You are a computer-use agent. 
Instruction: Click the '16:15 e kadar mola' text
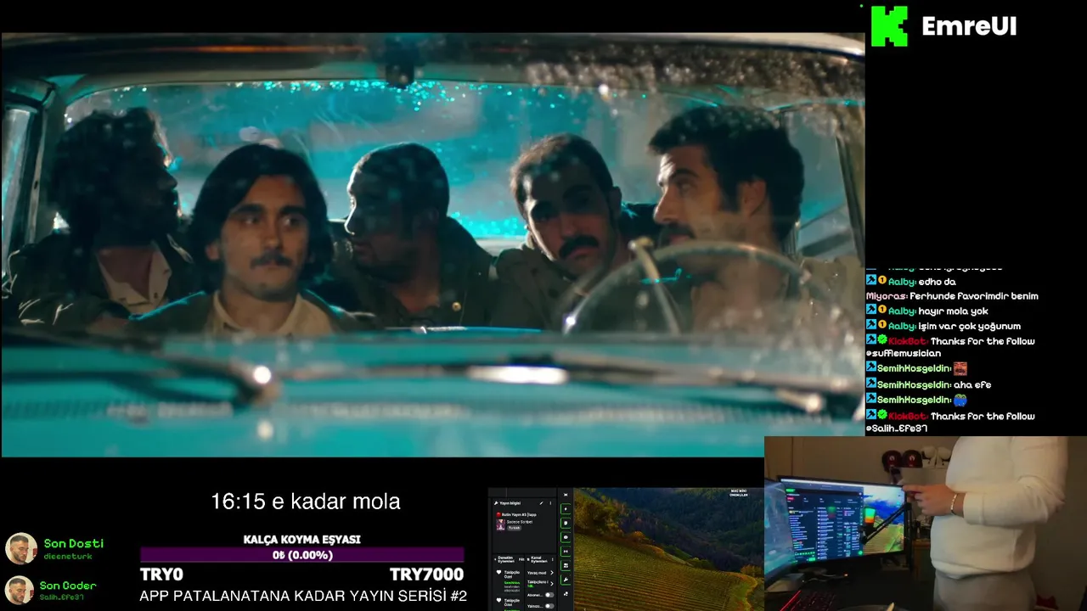[x=305, y=501]
